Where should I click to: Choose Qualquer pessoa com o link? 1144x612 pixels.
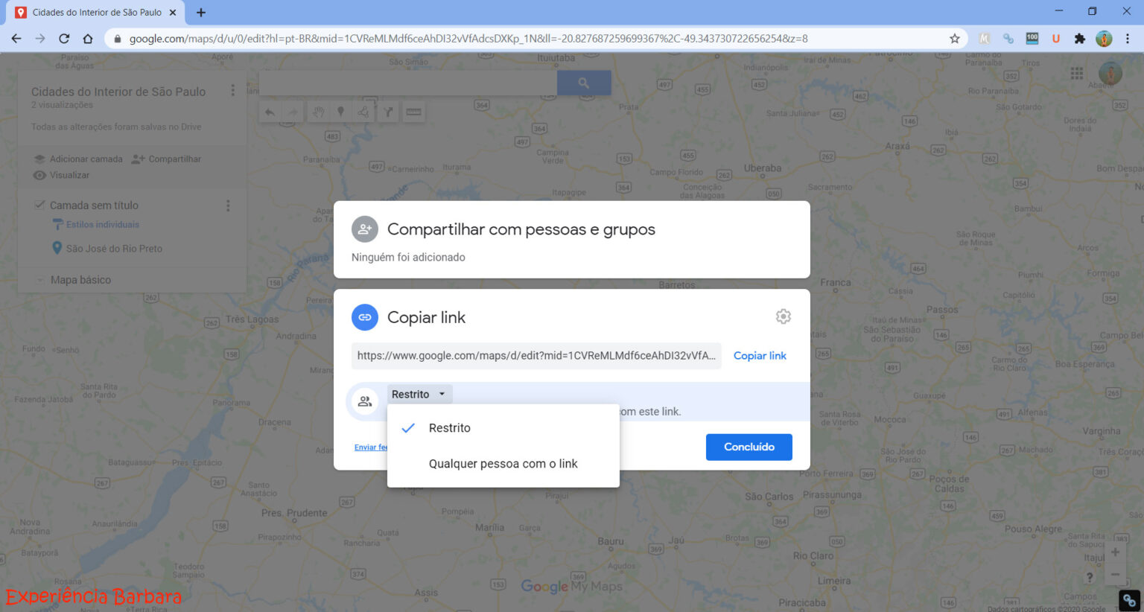click(x=503, y=463)
